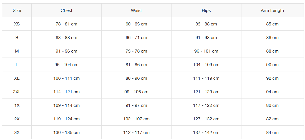This screenshot has height=140, width=305.
Task: Click the 137 - 142 cm hips cell
Action: coord(206,133)
